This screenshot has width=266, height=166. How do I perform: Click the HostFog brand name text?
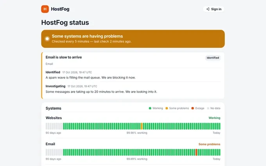[60, 9]
